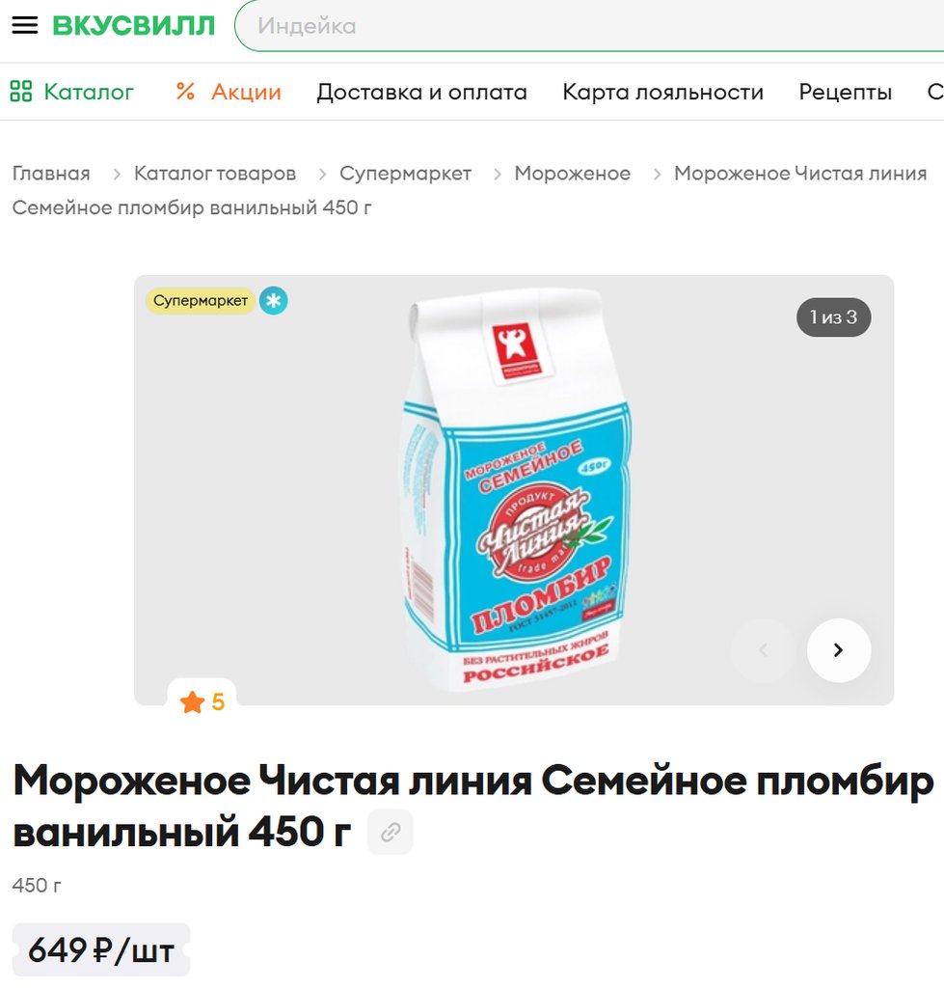Focus the search field with Индейка placeholder

[589, 26]
